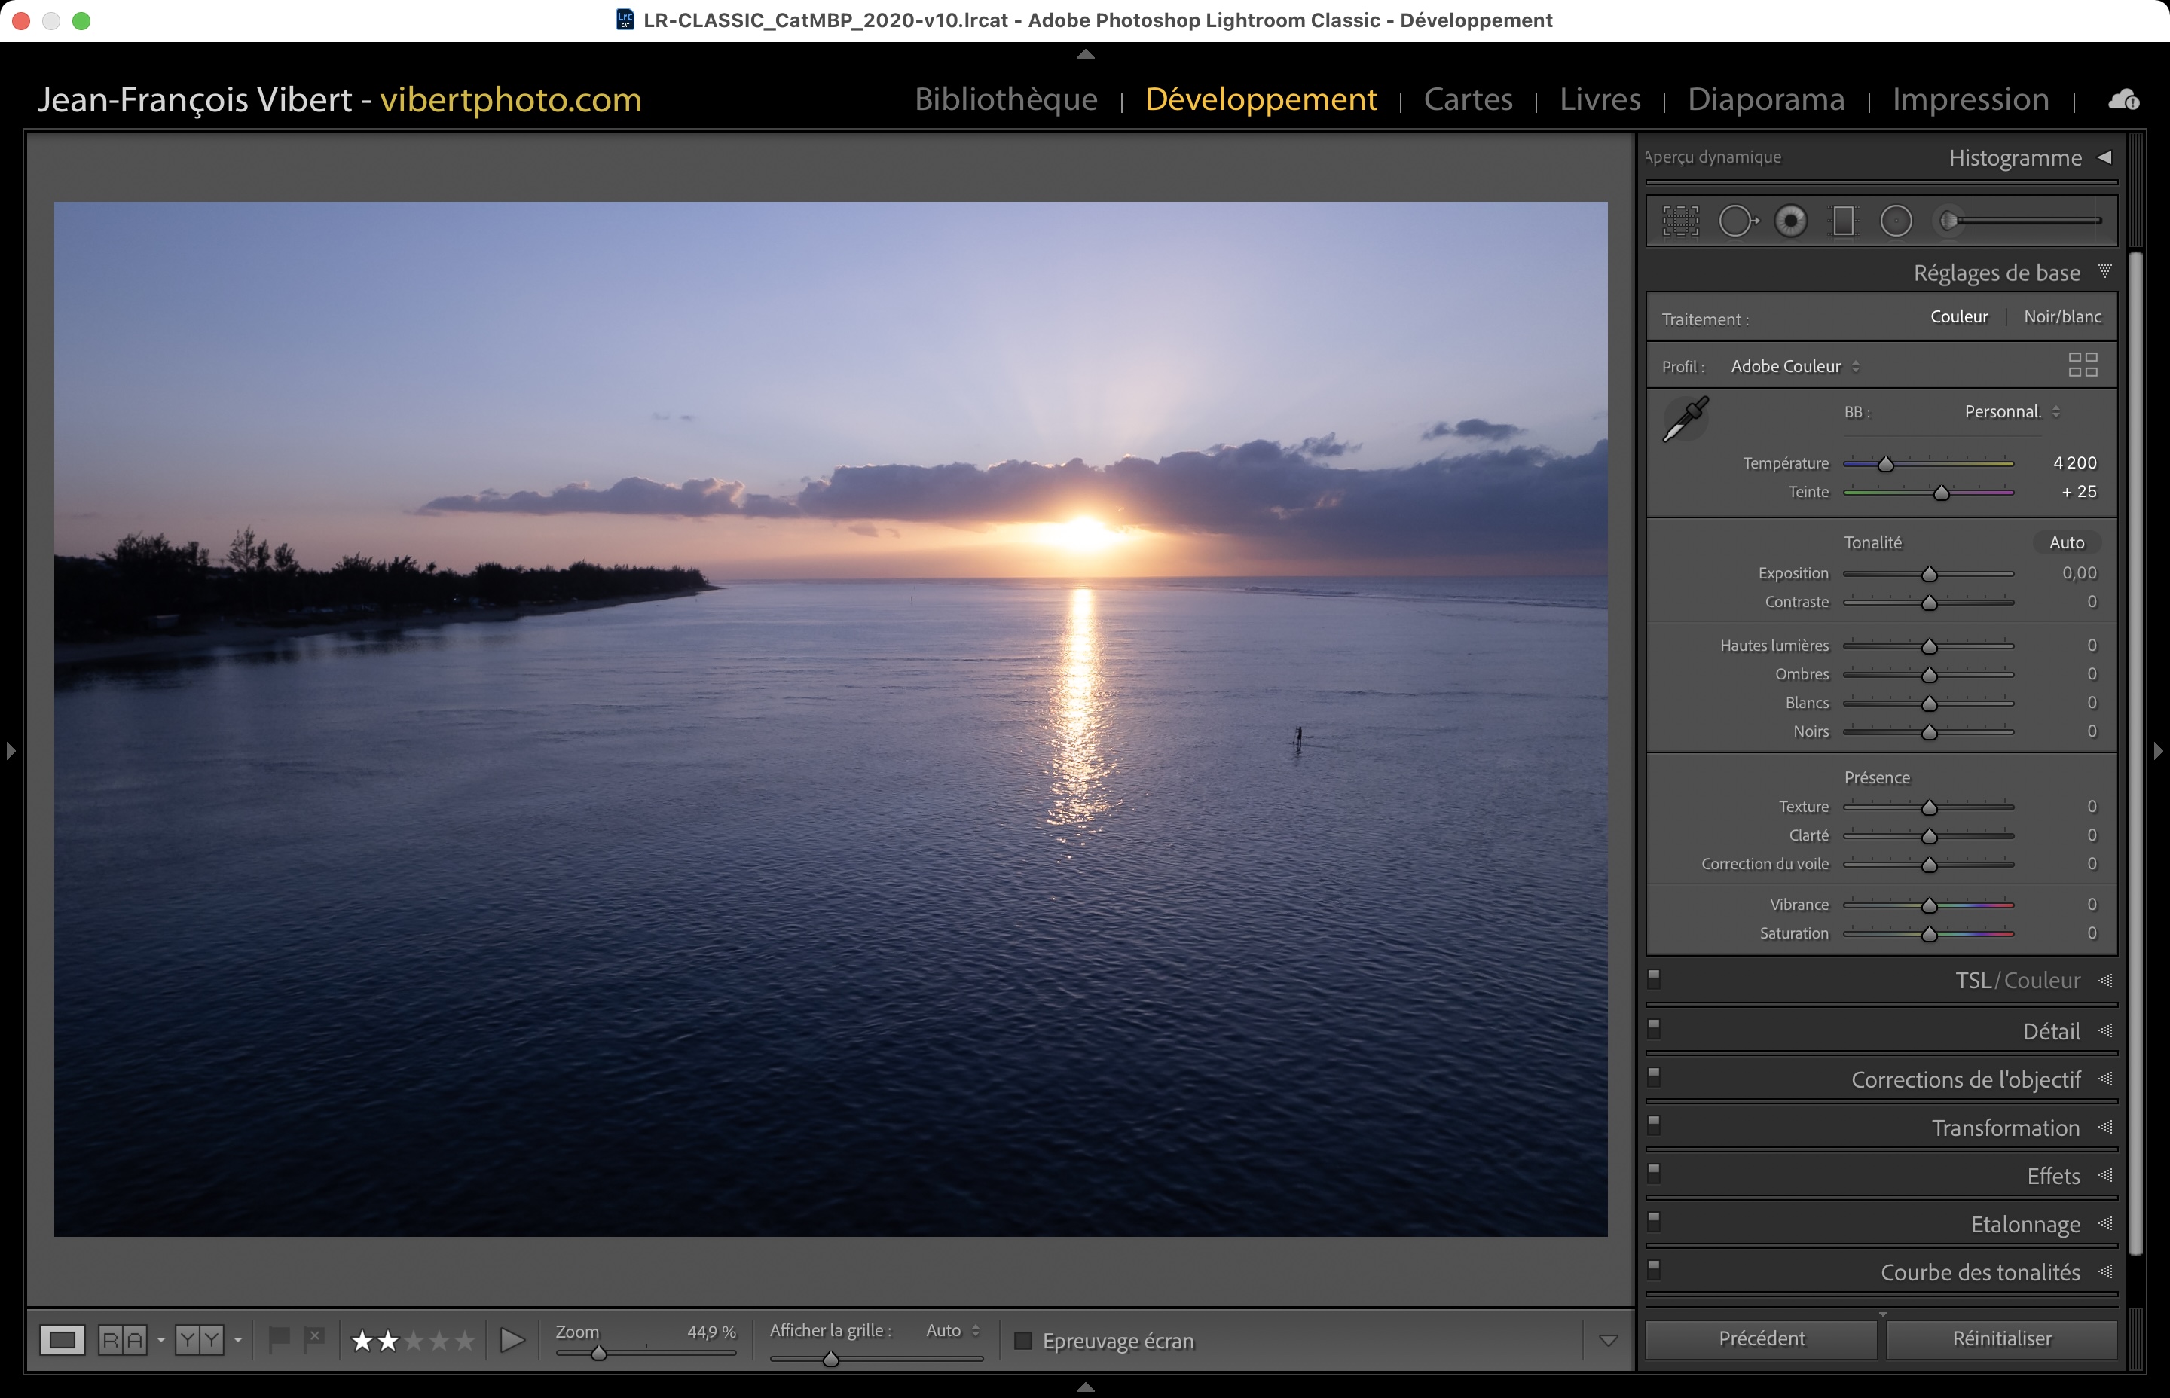
Task: Expand the Courbe des tonalités panel
Action: pos(1979,1273)
